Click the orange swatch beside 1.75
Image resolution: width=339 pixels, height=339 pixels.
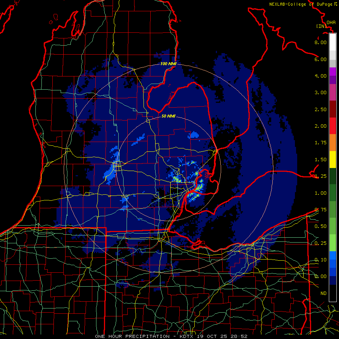(x=333, y=143)
